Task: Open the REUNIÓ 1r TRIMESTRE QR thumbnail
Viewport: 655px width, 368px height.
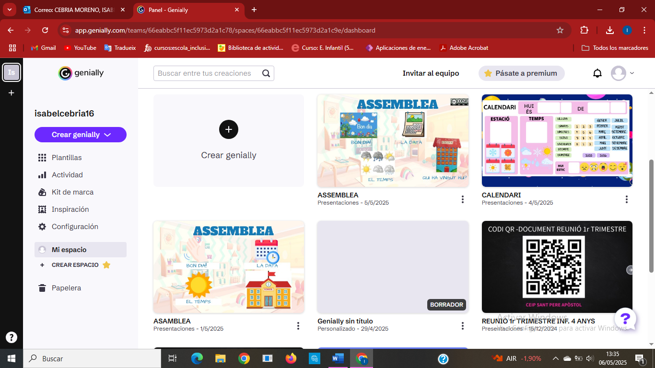Action: (x=557, y=267)
